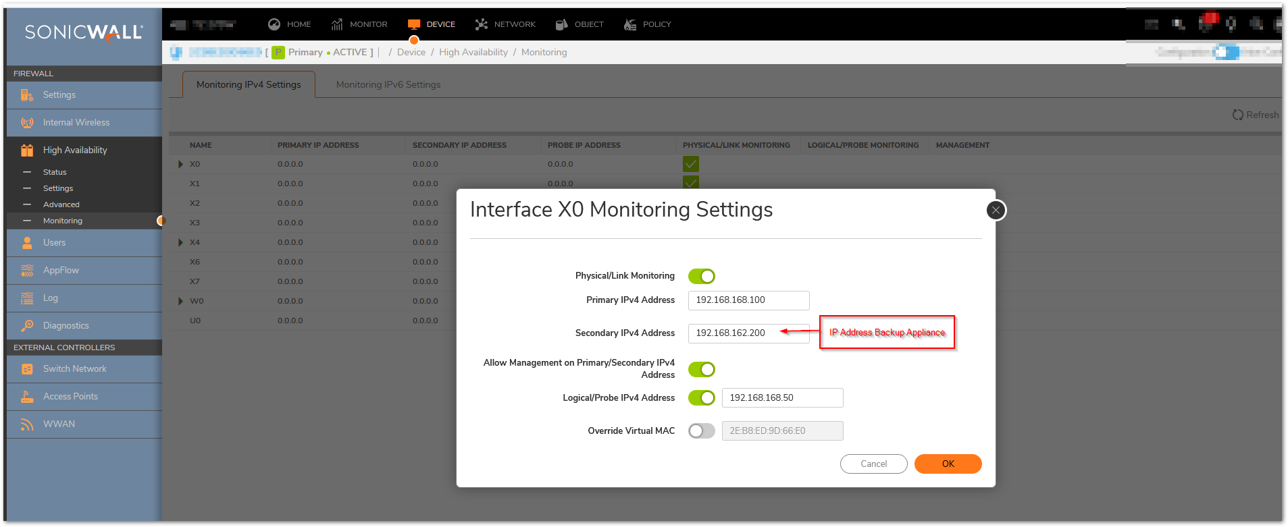This screenshot has width=1288, height=527.
Task: Click the disabled Virtual MAC field
Action: pos(782,431)
